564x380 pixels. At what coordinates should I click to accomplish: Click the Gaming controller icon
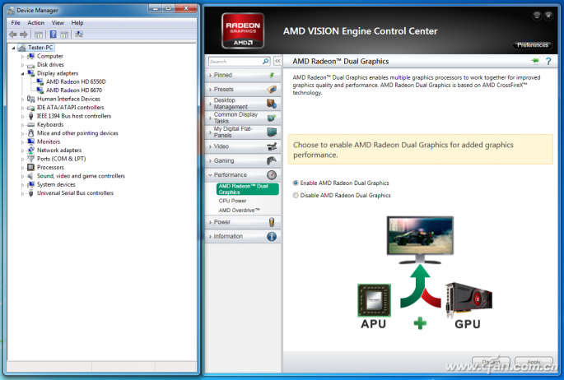point(272,160)
